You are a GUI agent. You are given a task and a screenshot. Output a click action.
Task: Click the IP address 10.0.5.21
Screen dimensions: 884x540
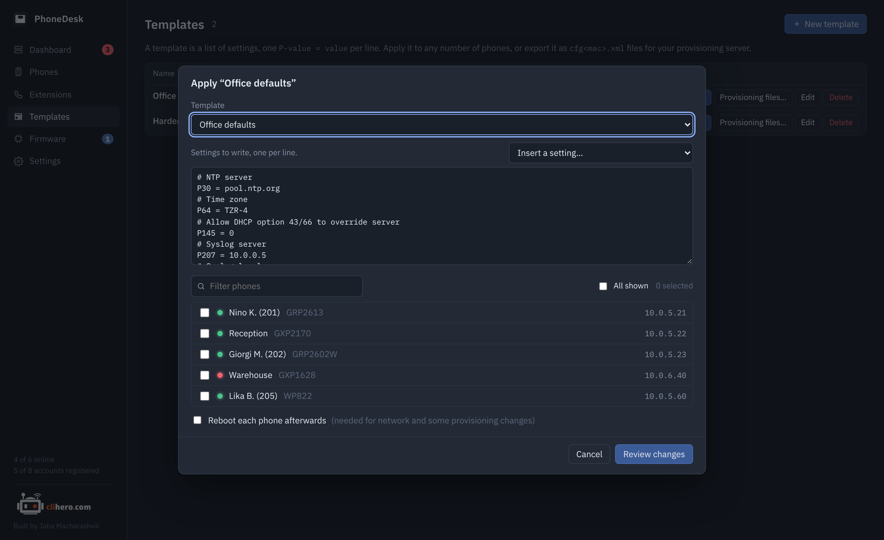pos(665,313)
